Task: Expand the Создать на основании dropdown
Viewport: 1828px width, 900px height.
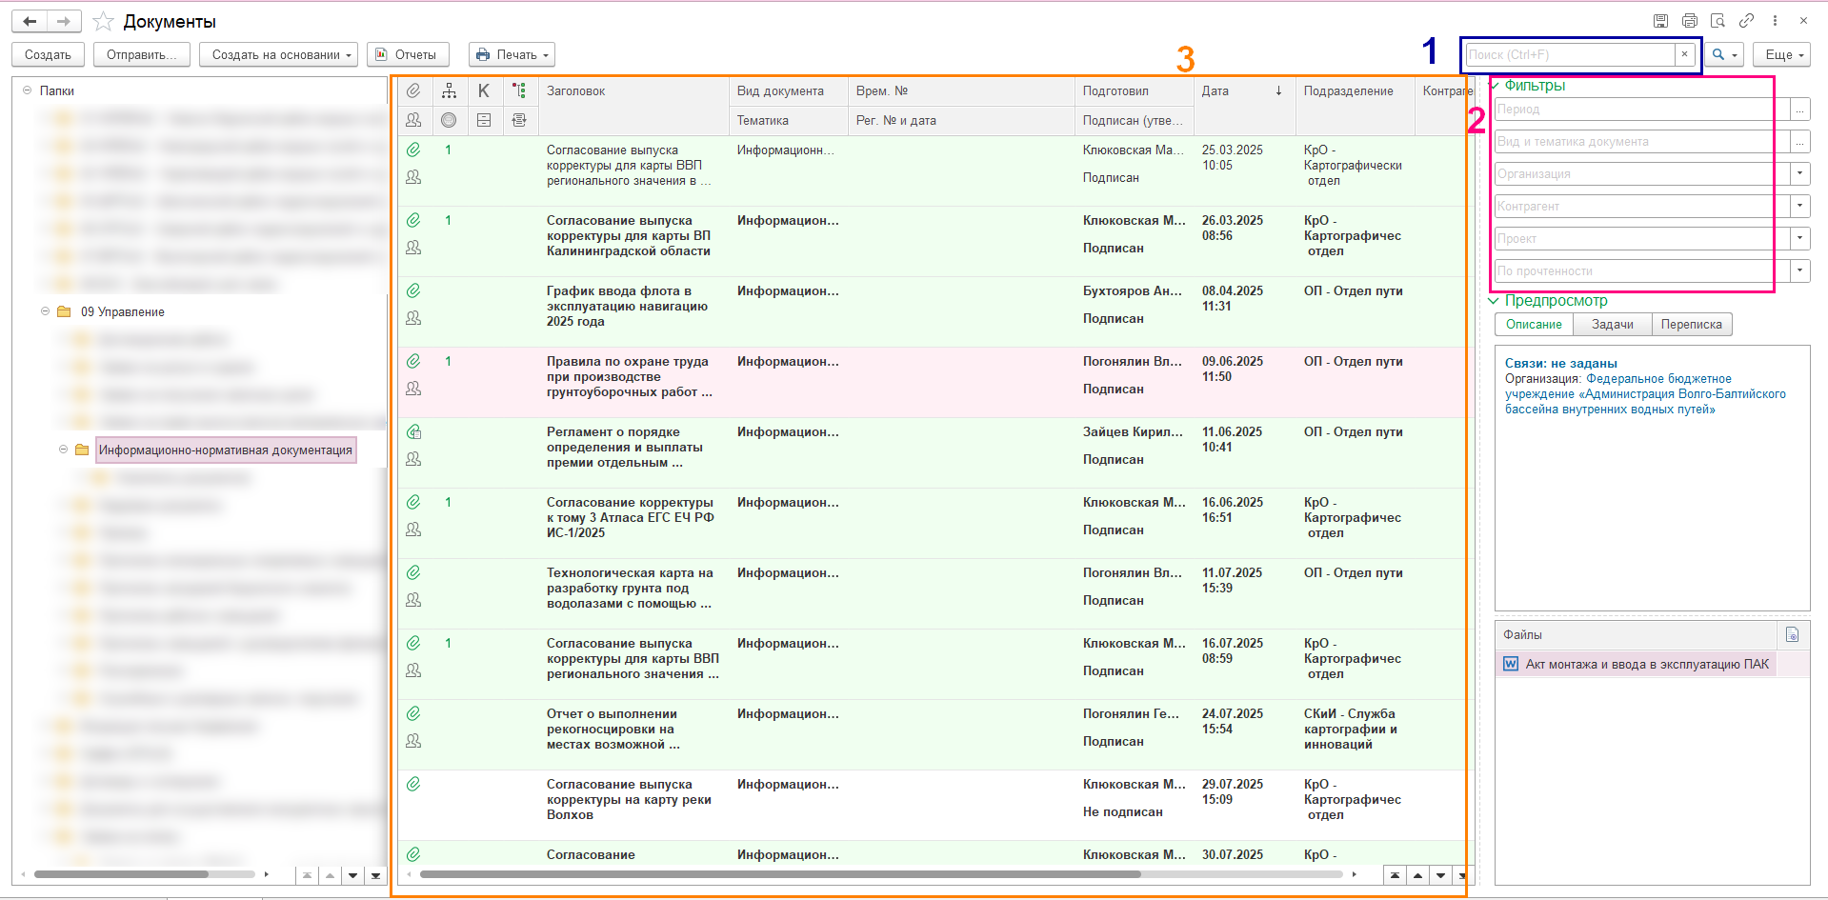Action: click(x=278, y=55)
